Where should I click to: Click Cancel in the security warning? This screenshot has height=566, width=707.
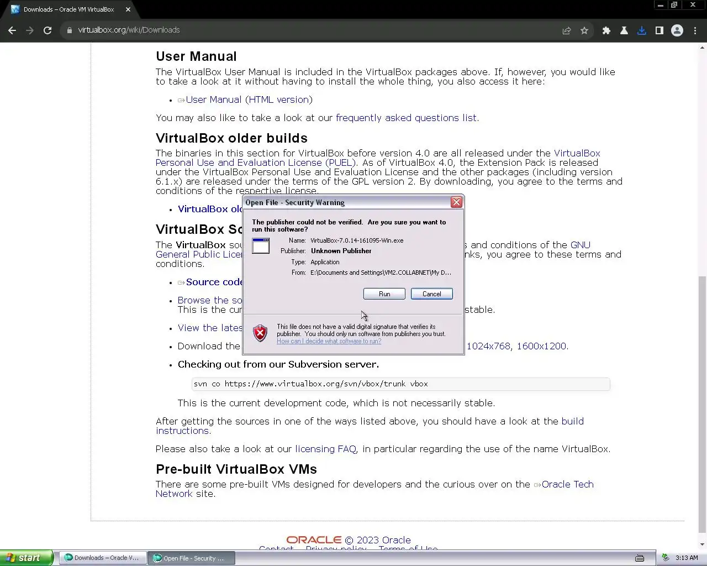pos(432,294)
